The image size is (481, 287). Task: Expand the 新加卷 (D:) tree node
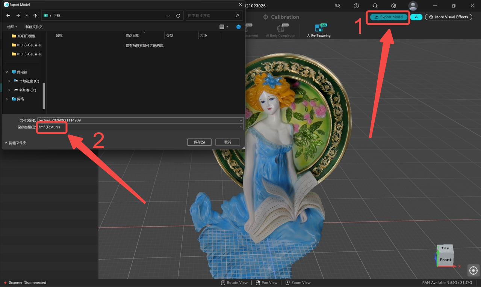point(9,90)
